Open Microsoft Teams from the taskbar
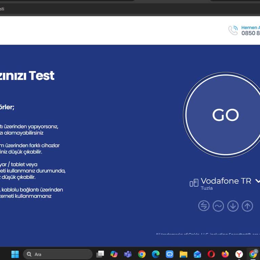Screen dimensions: 260x260 (x=128, y=254)
